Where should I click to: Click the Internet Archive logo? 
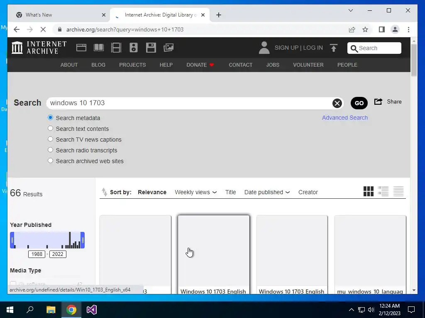point(39,48)
